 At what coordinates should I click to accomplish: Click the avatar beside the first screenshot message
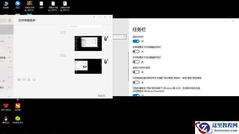105,39
